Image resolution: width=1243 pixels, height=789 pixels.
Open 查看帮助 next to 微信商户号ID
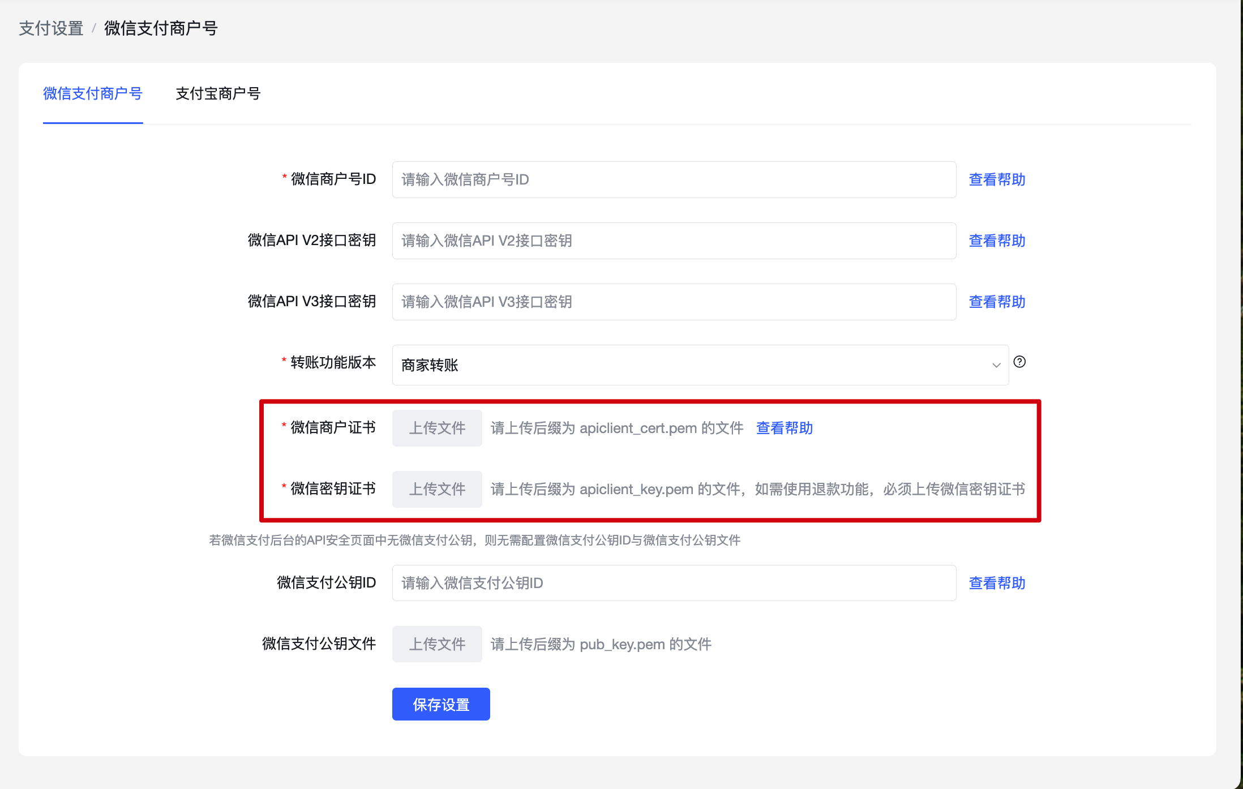click(997, 179)
